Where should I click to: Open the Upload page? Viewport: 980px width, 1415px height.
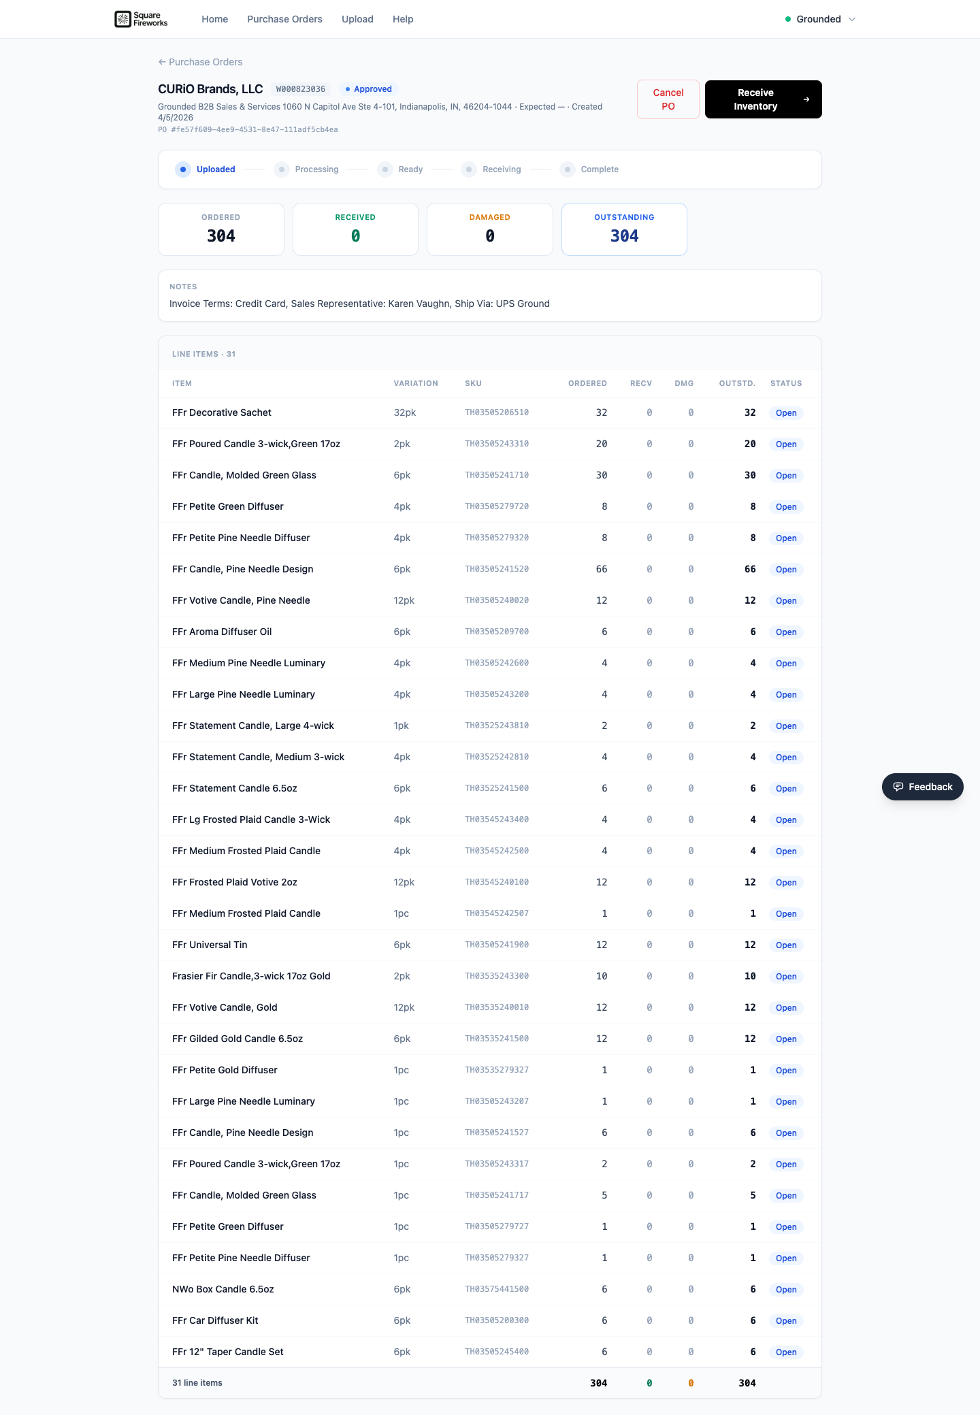tap(357, 19)
